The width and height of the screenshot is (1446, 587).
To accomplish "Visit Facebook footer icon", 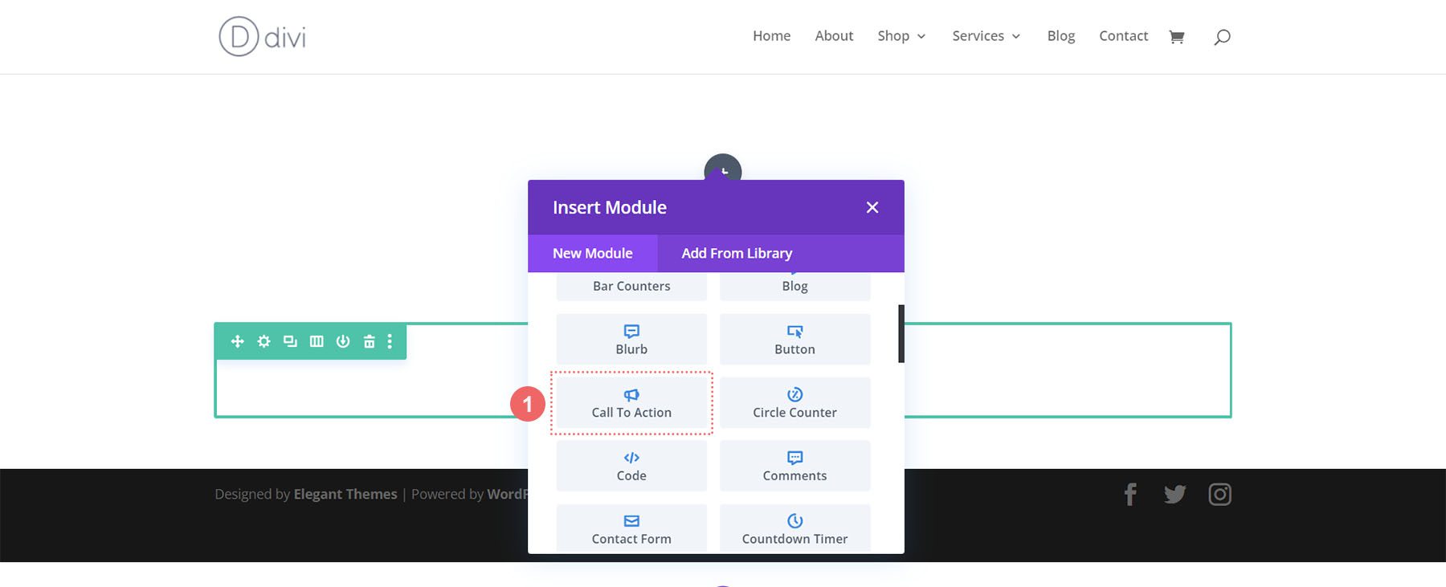I will pos(1130,494).
